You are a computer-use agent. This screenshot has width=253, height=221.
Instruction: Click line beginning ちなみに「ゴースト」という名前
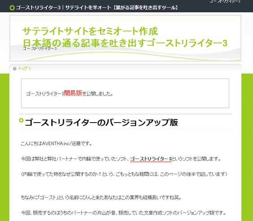[101, 198]
